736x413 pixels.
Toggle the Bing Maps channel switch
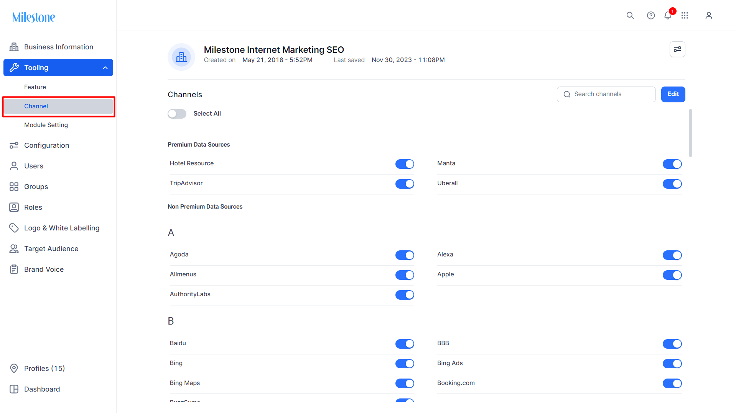405,383
